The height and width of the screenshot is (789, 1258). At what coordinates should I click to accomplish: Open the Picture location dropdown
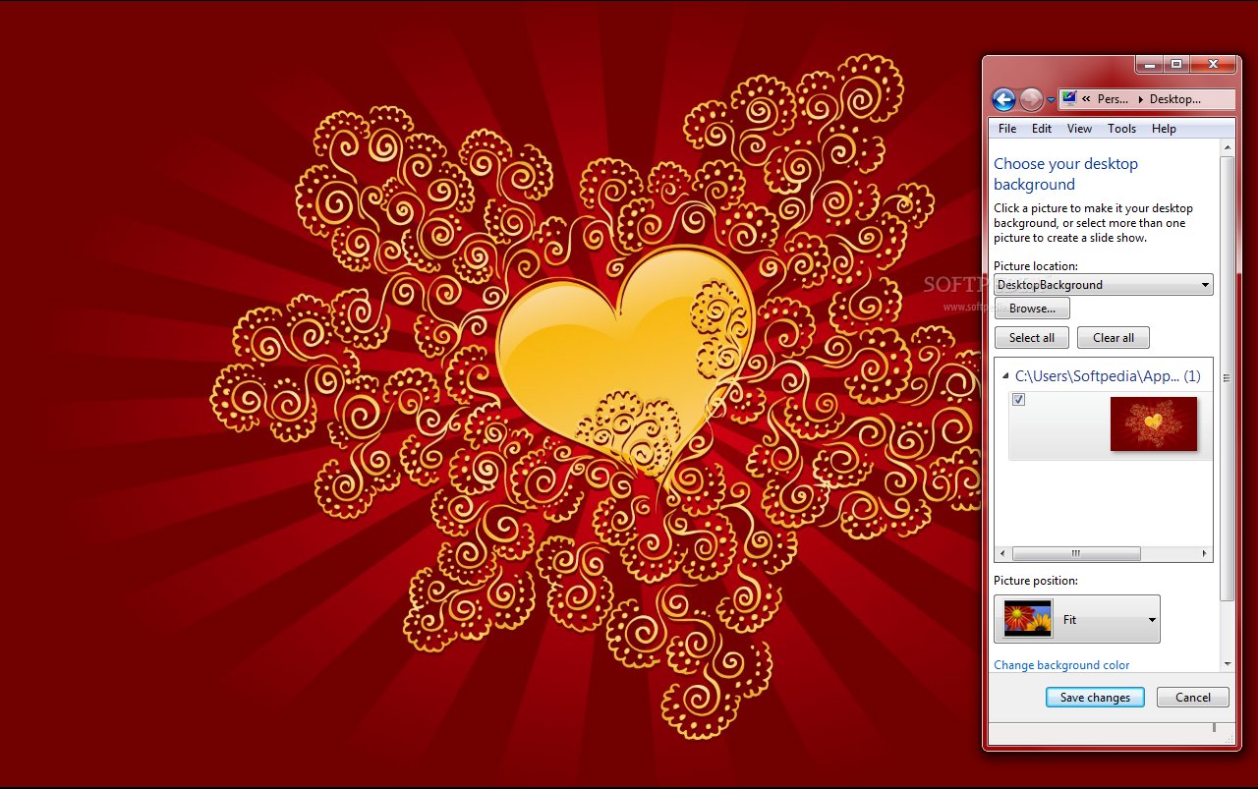(1104, 285)
